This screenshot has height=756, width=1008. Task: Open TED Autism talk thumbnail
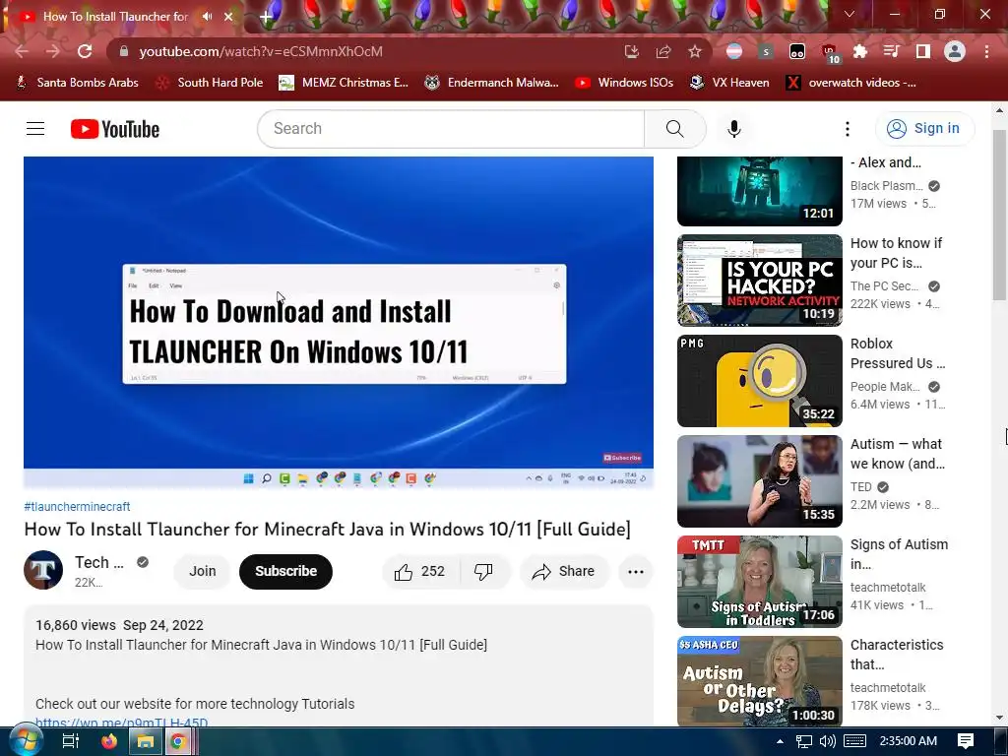(759, 480)
